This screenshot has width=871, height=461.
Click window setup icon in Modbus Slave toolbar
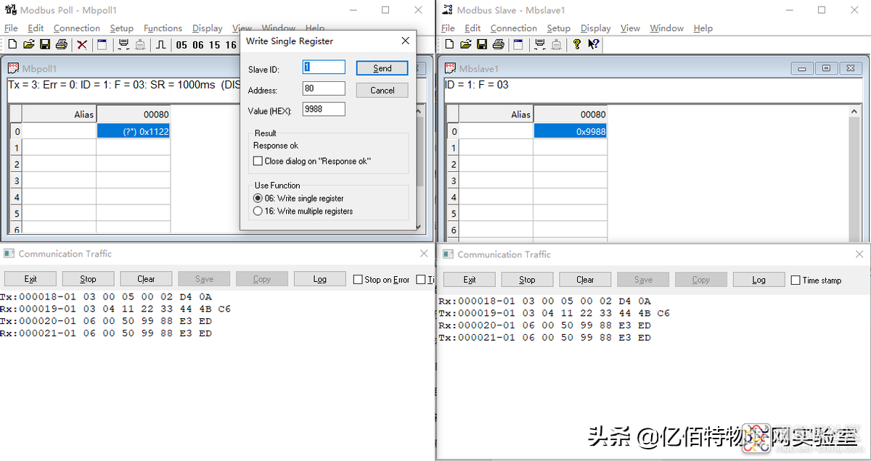pyautogui.click(x=518, y=44)
